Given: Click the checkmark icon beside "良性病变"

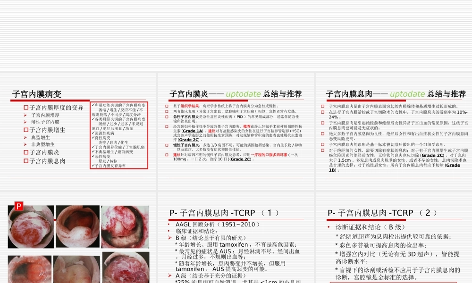Looking at the screenshot, I should (x=93, y=137).
